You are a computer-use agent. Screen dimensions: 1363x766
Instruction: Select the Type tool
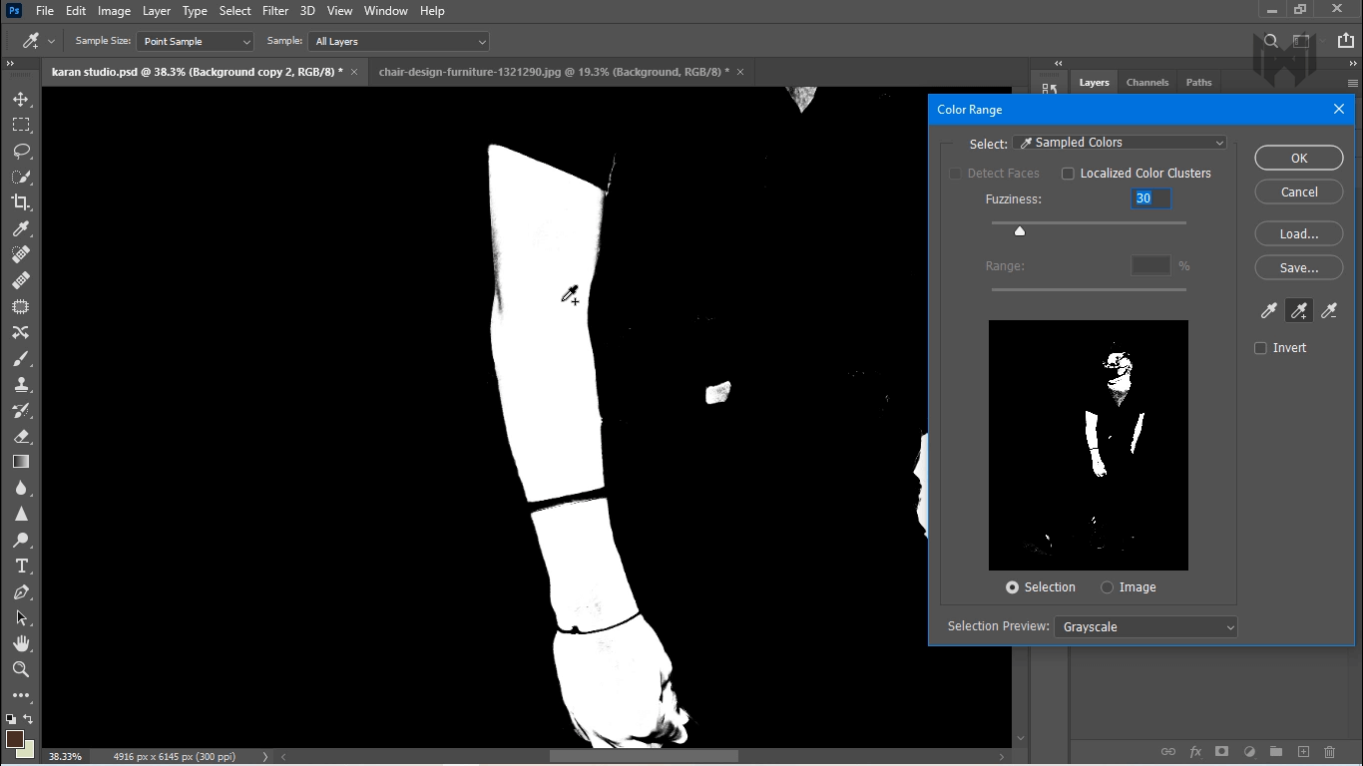(21, 566)
